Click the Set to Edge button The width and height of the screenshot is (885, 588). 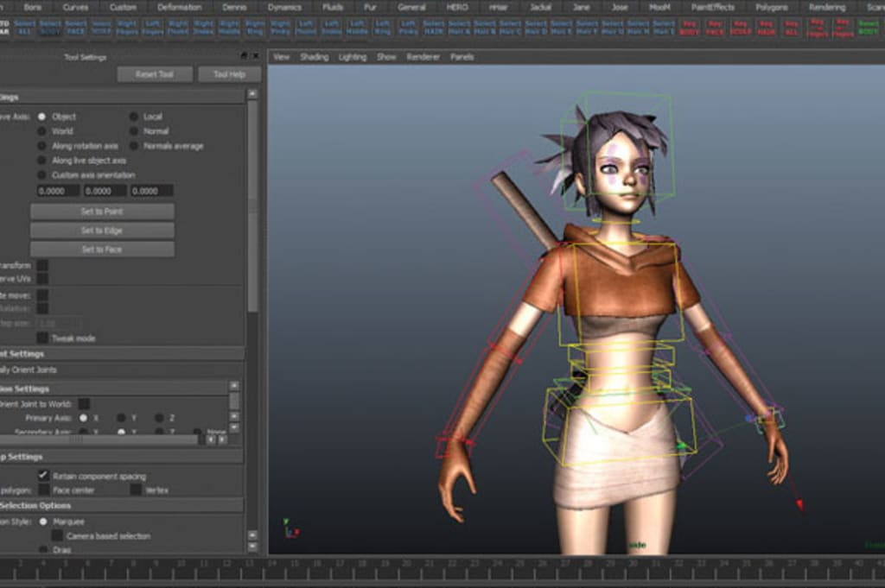click(102, 231)
